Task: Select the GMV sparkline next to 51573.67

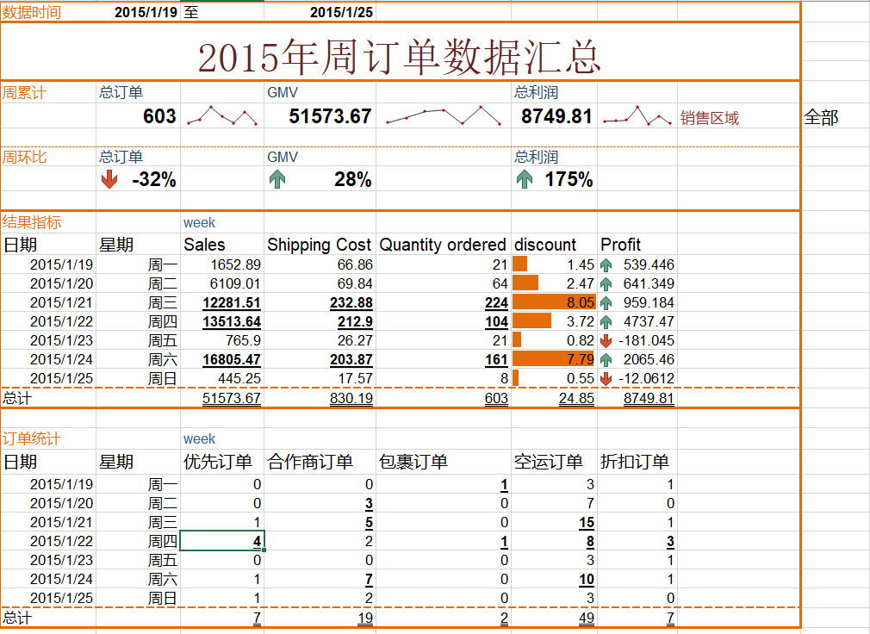Action: point(444,115)
